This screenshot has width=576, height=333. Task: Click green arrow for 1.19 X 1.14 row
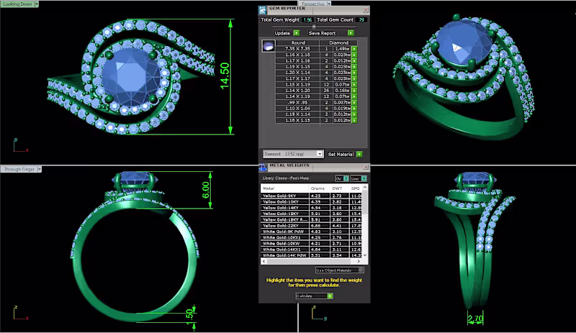[354, 114]
